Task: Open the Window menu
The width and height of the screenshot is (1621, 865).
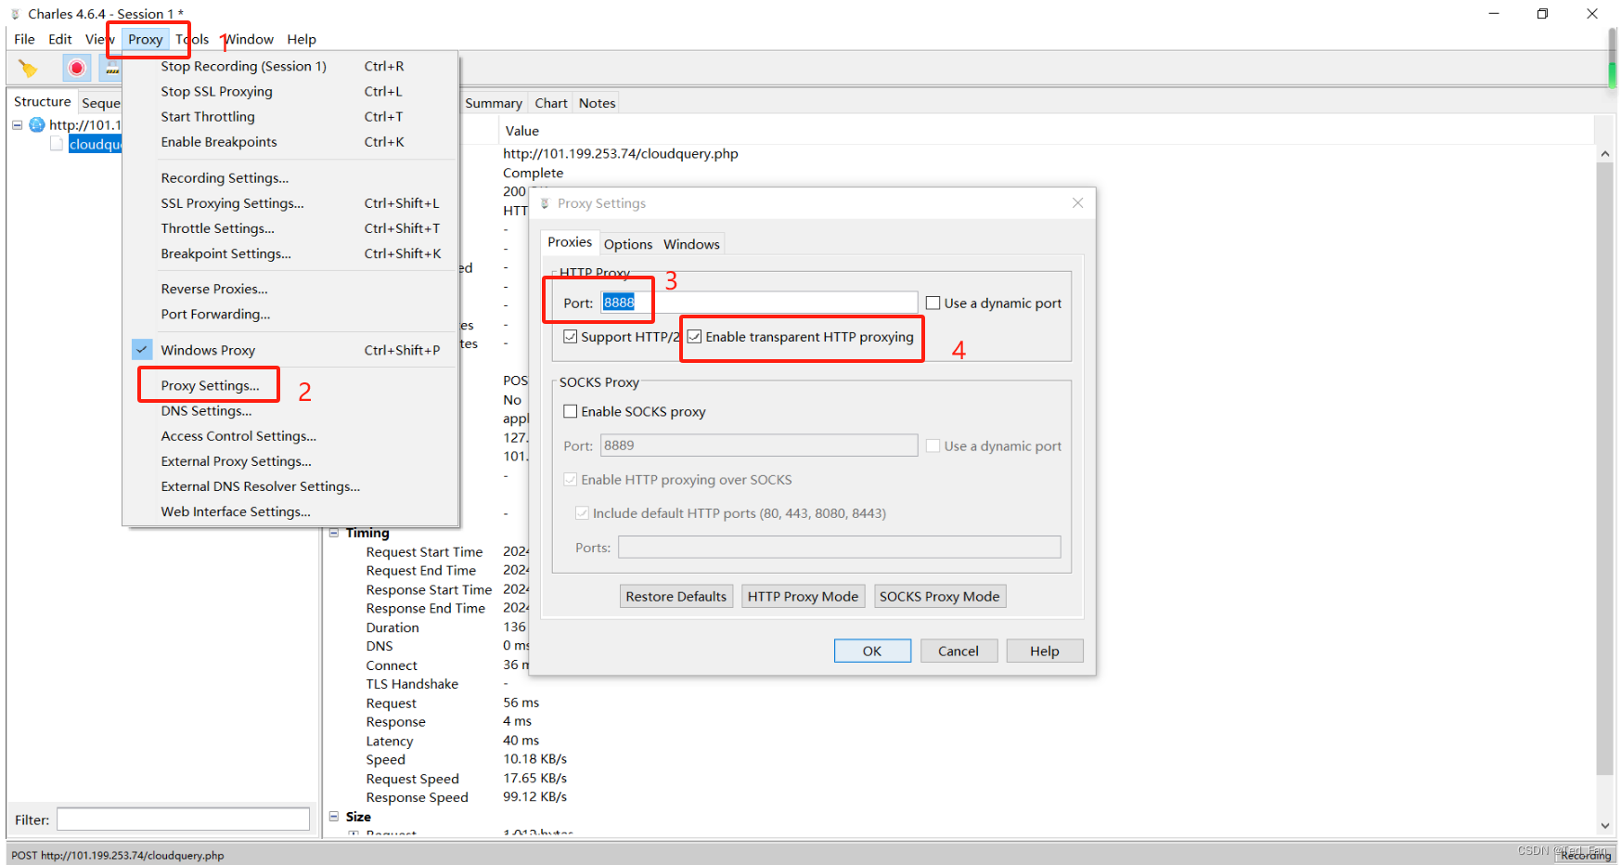Action: (x=249, y=39)
